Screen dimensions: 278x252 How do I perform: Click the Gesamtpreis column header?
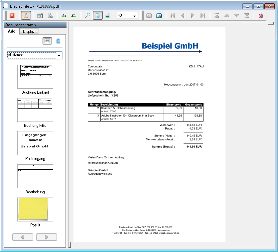pyautogui.click(x=194, y=105)
